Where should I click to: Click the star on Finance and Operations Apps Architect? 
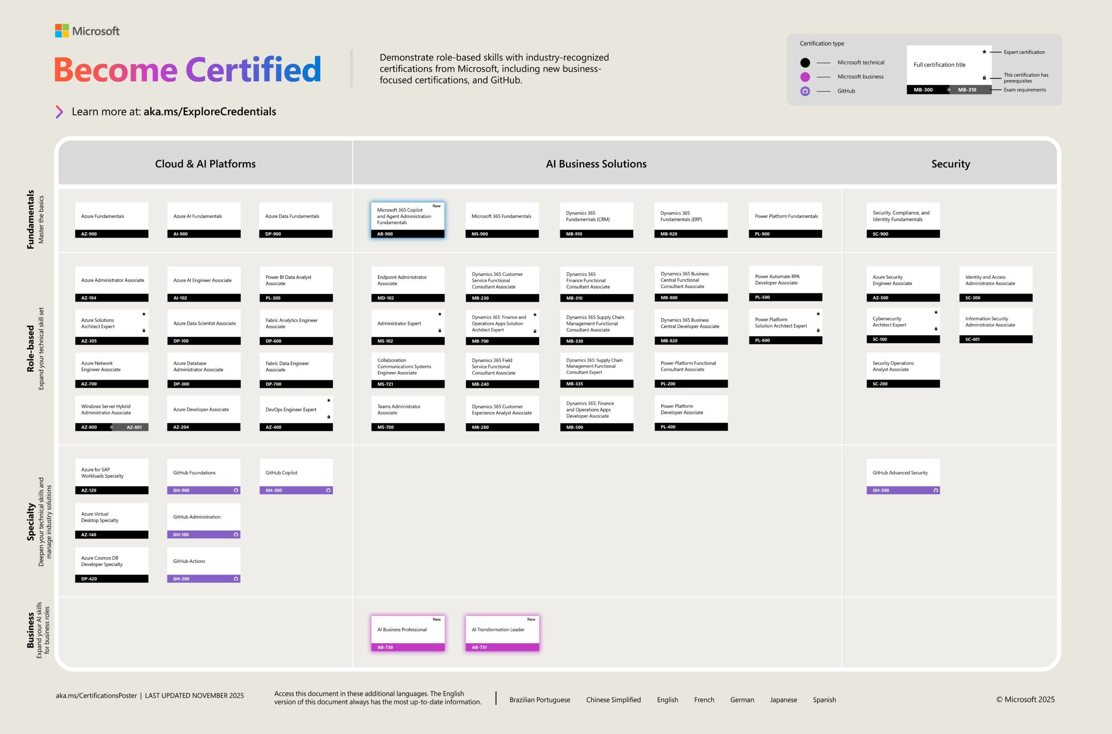535,315
